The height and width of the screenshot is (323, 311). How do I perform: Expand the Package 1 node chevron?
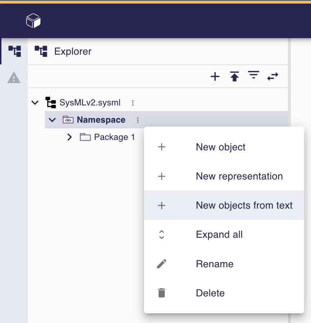(69, 137)
